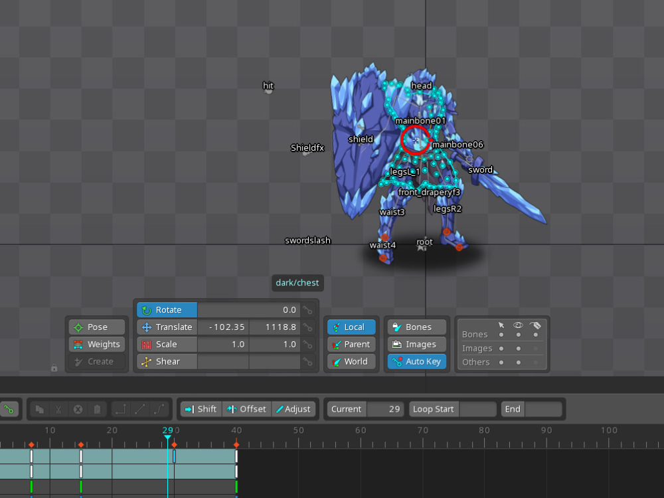
Task: Select the Weights tool
Action: pos(97,344)
